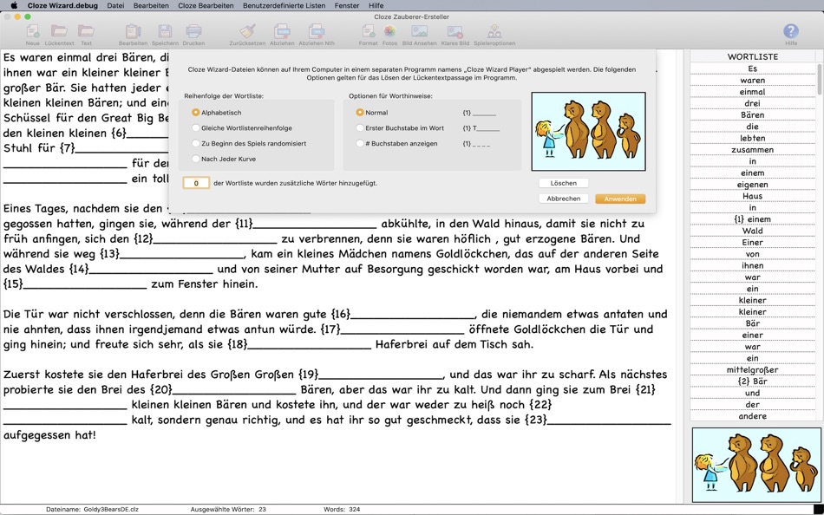
Task: Click Ausgewählte Wörter: 23 status entry
Action: 228,509
